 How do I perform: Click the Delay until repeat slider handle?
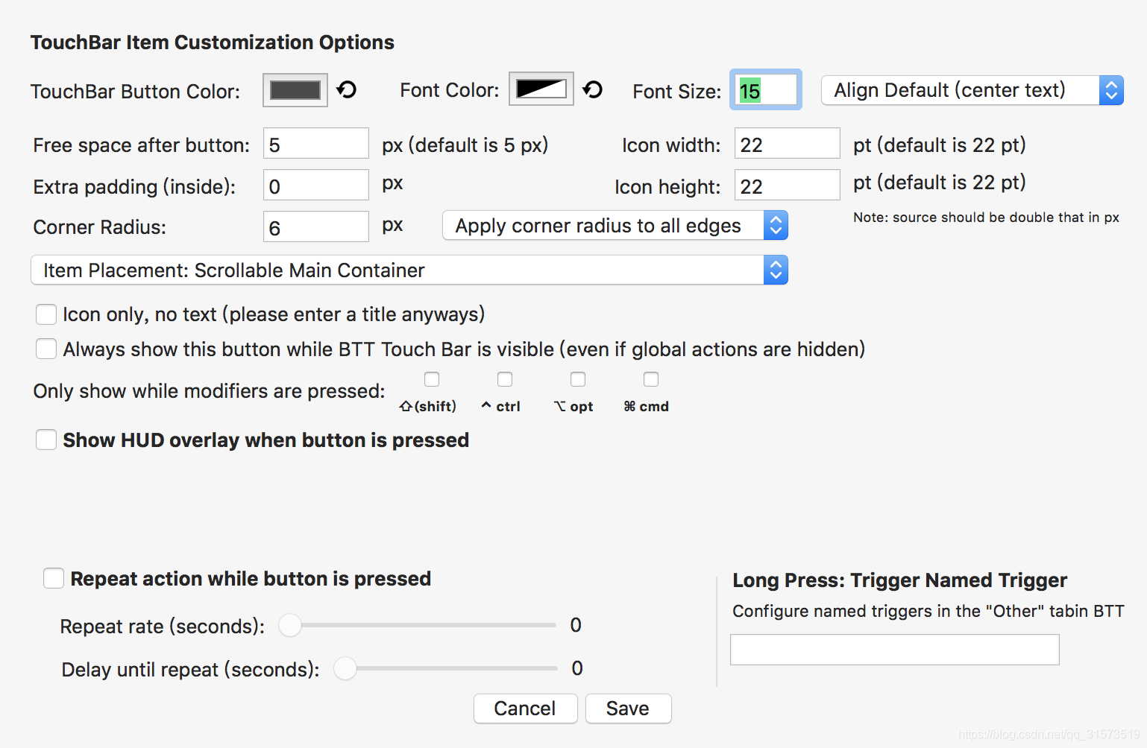tap(345, 668)
